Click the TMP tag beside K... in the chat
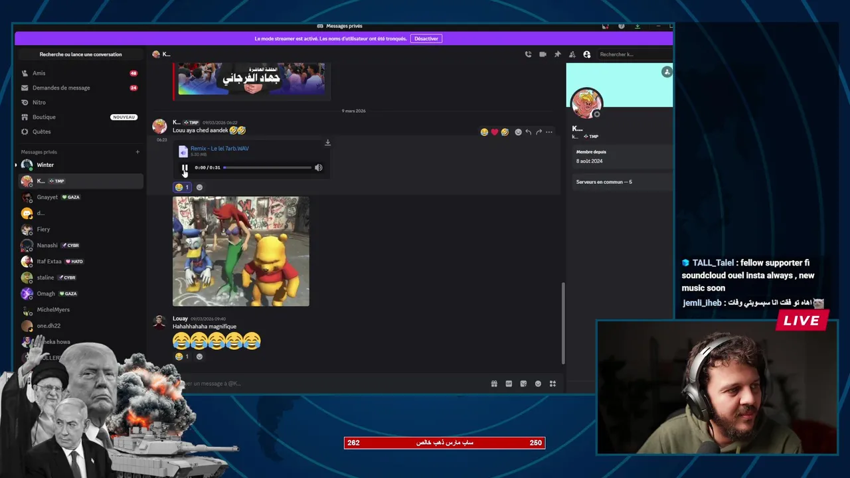 pyautogui.click(x=191, y=123)
